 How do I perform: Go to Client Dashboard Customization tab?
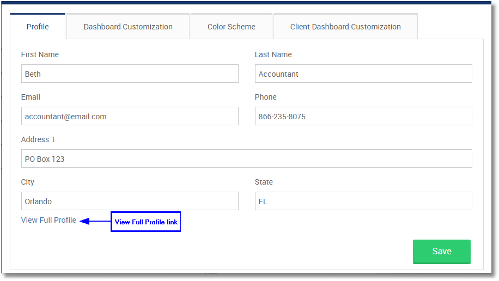coord(345,27)
